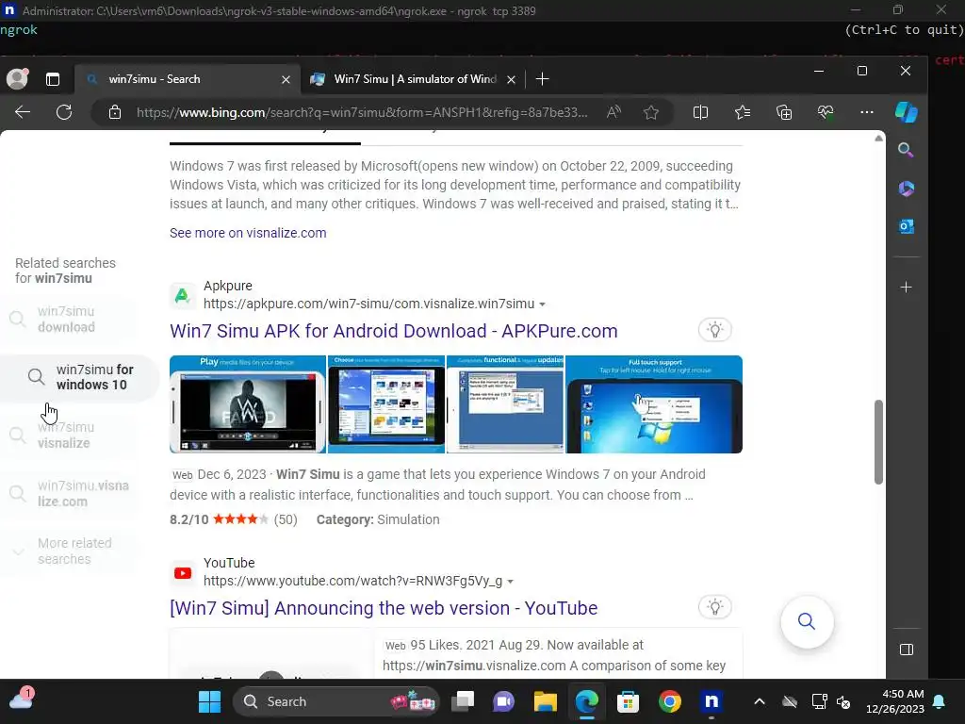
Task: Add a sidebar app with plus icon
Action: pyautogui.click(x=906, y=287)
